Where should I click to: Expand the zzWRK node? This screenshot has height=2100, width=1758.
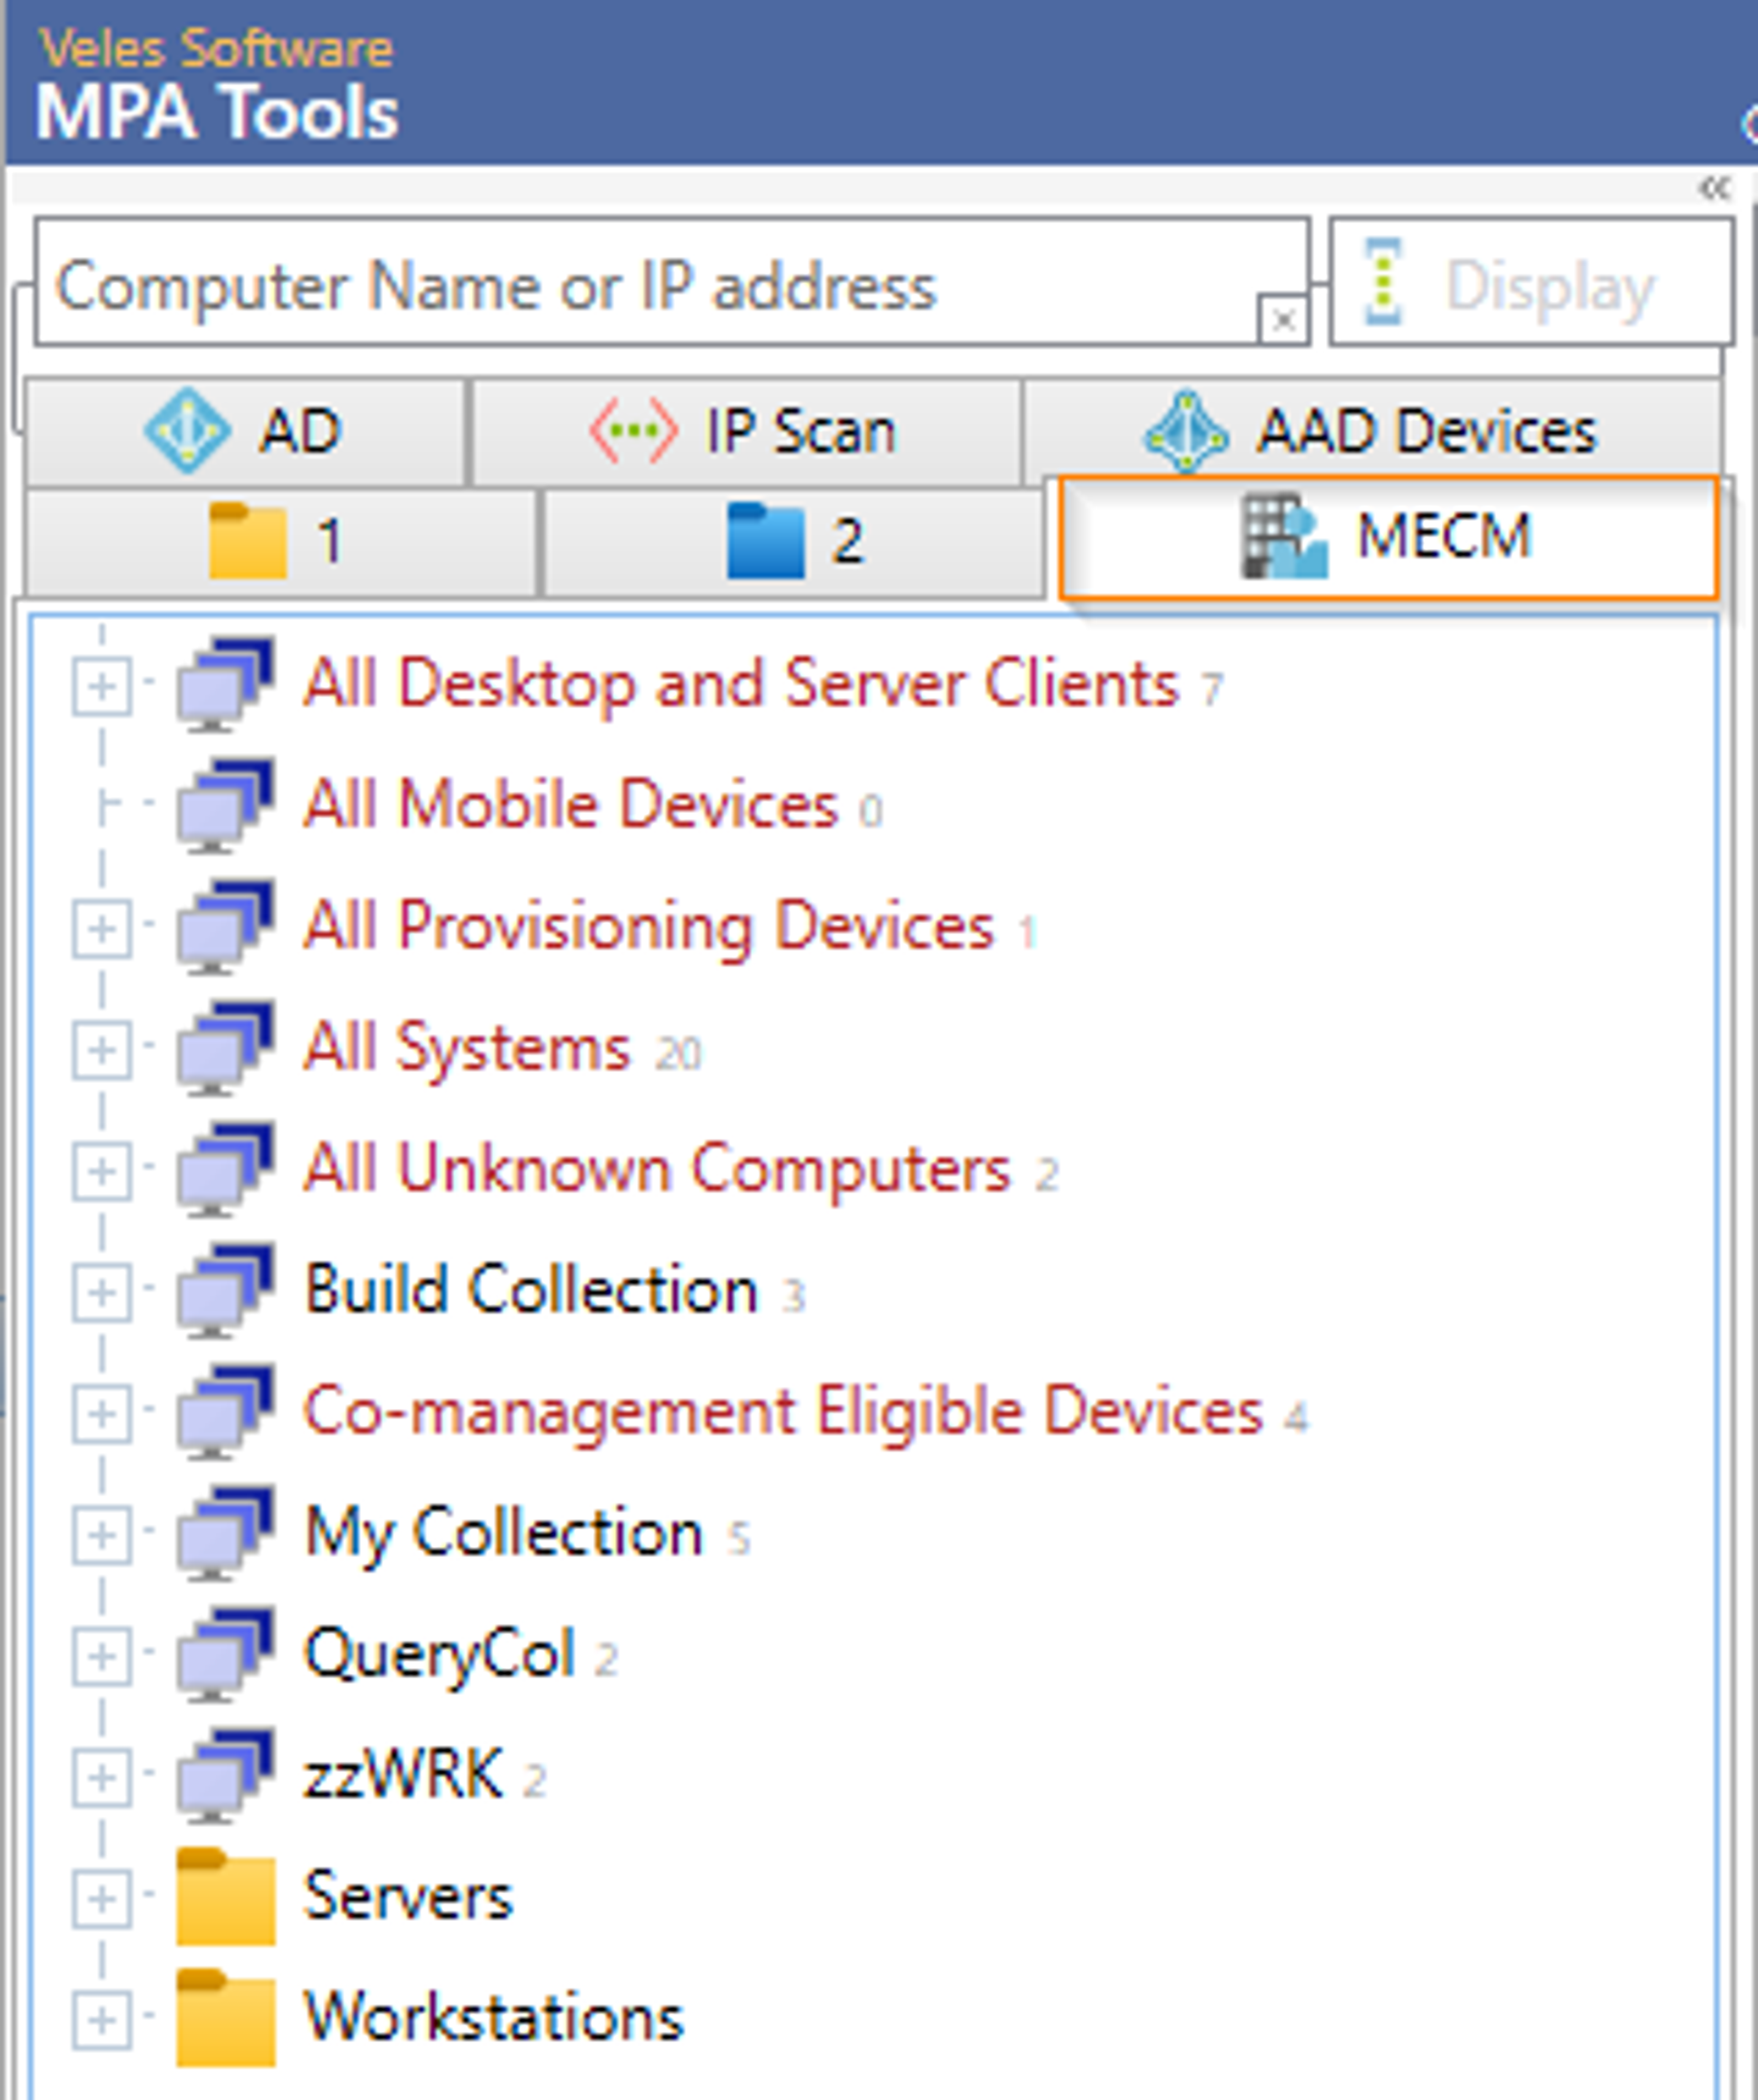(101, 1778)
